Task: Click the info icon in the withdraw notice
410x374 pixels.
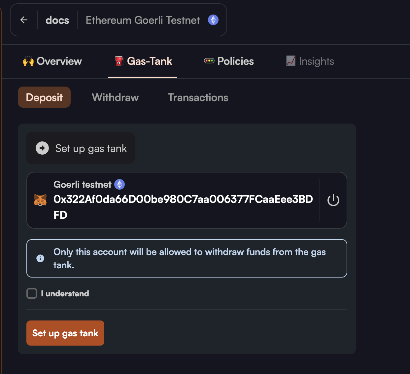Action: [40, 258]
